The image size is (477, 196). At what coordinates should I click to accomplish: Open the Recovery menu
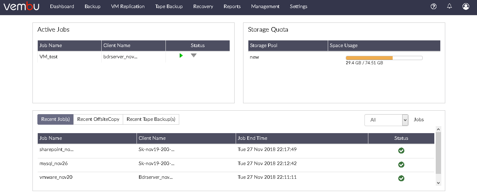point(203,6)
